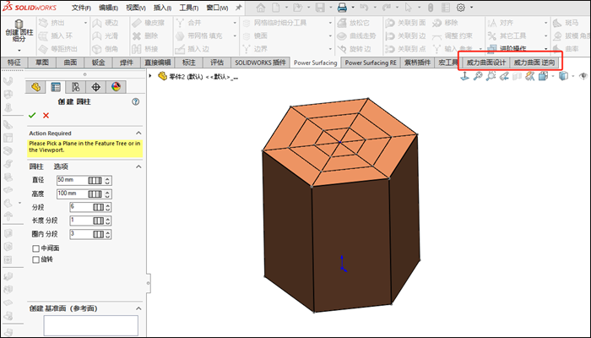Select the 挤出 extrude tool
The width and height of the screenshot is (591, 338).
(x=52, y=23)
